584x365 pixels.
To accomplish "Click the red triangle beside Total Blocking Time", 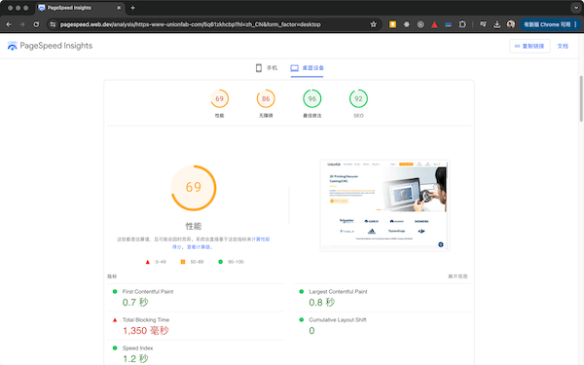I will coord(115,320).
